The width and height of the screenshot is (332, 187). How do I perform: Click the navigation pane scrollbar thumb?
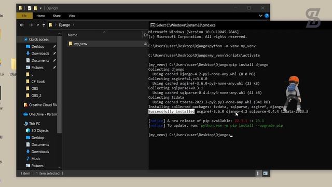[x=59, y=84]
